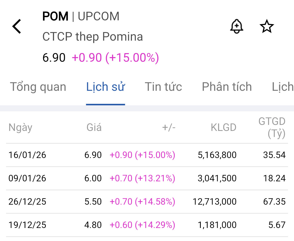The image size is (294, 241).
Task: Tap the header price change +0.90 (+15.00%)
Action: (x=115, y=58)
